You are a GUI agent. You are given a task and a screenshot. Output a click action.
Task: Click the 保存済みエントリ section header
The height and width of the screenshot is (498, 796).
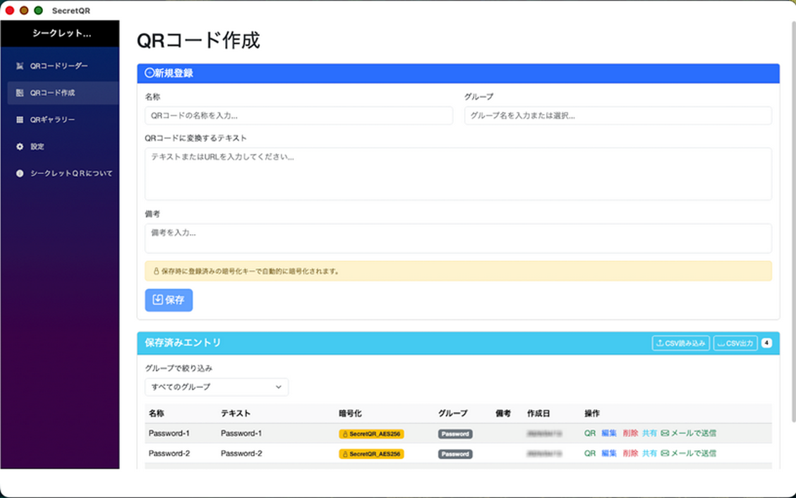[x=458, y=343]
